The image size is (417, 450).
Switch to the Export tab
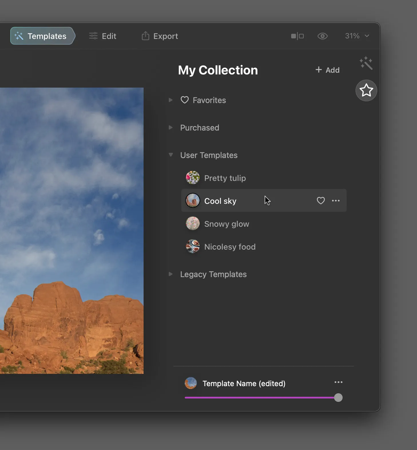(160, 36)
